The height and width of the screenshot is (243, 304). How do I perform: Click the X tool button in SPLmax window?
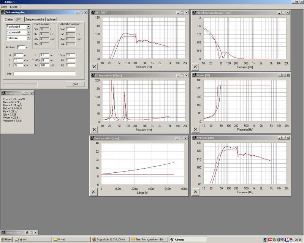click(x=196, y=192)
